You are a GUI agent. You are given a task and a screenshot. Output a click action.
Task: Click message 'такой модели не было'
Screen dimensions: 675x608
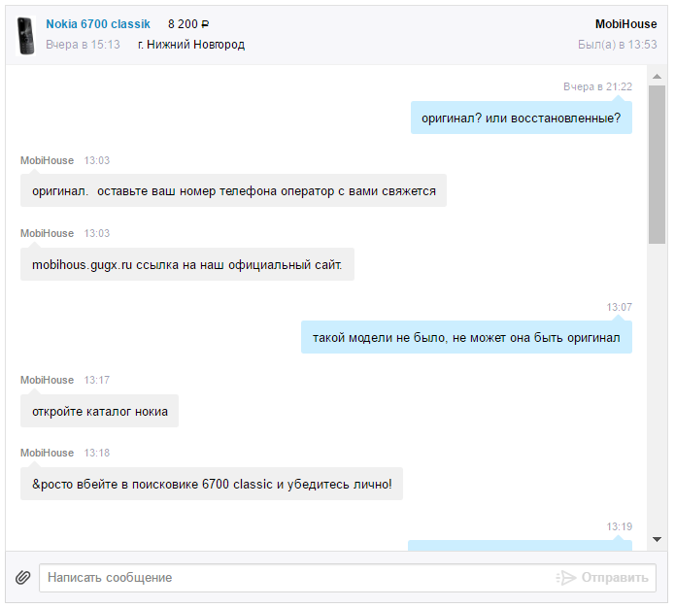coord(466,337)
